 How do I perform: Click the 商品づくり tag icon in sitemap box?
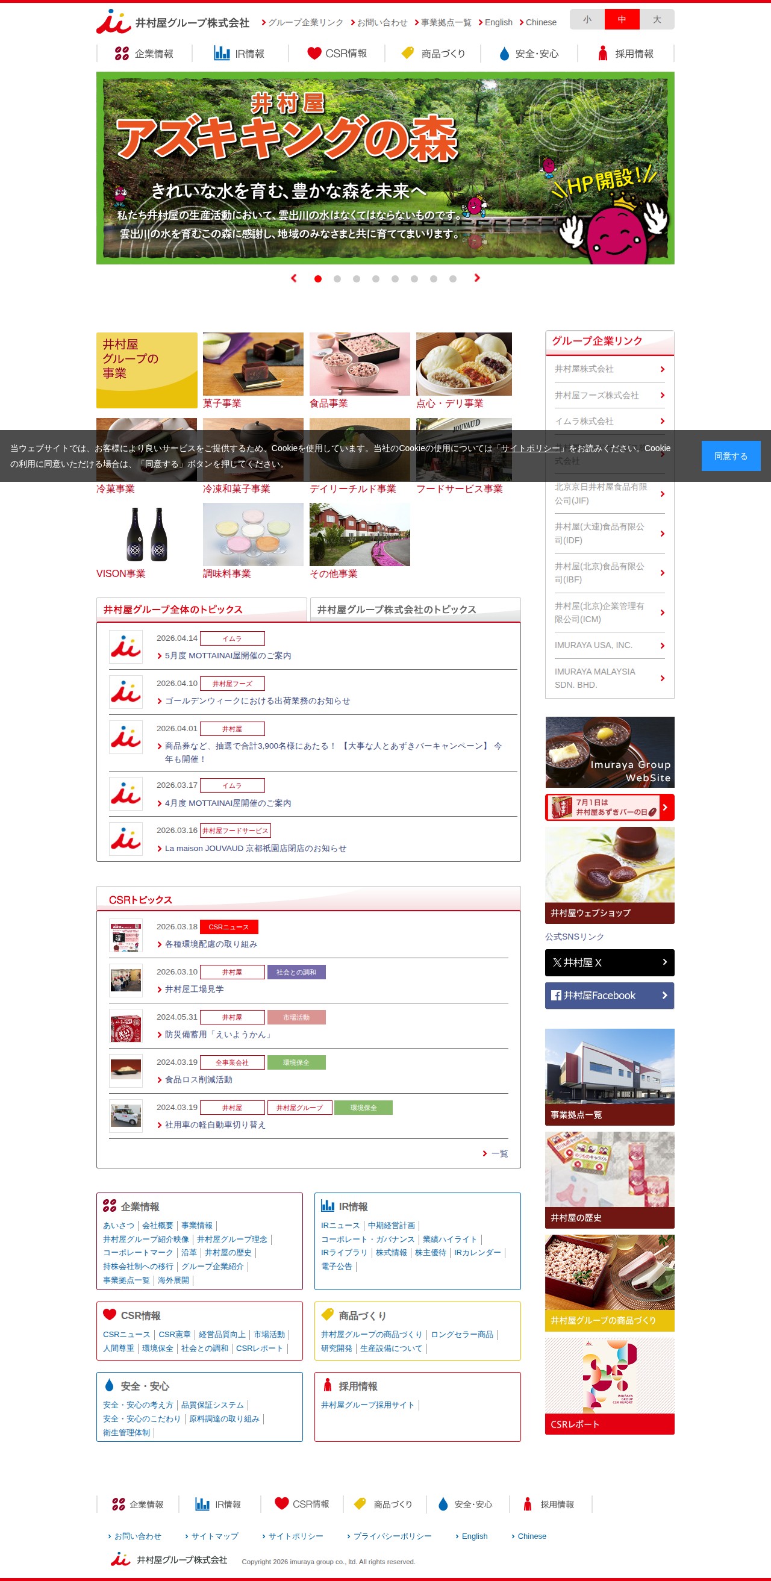pyautogui.click(x=328, y=1314)
